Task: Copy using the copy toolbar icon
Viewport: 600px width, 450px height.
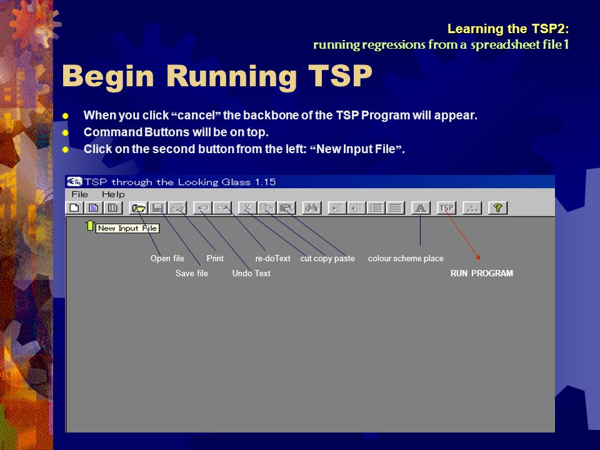Action: click(x=267, y=207)
